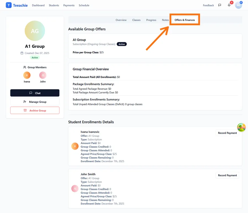This screenshot has width=248, height=213.
Task: Click the AG group avatar circle
Action: point(35,31)
